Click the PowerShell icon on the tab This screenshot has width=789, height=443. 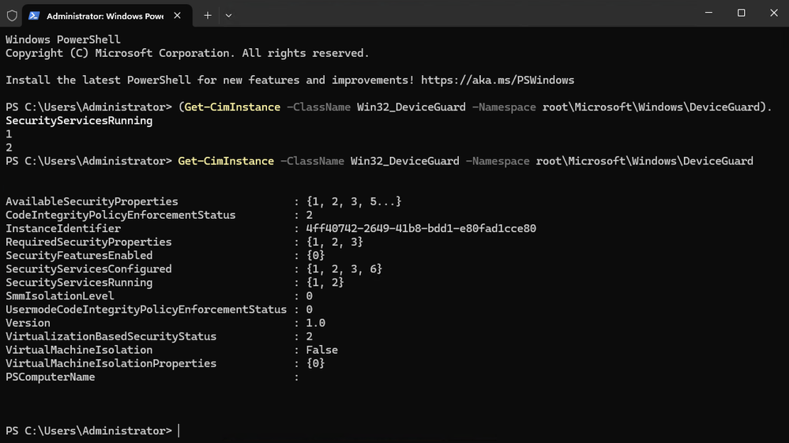pos(35,15)
